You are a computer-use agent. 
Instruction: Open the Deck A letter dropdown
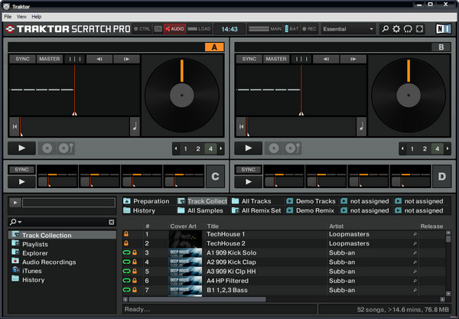(x=212, y=47)
